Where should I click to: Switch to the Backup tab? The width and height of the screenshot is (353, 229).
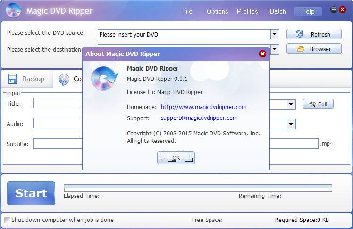[x=27, y=79]
